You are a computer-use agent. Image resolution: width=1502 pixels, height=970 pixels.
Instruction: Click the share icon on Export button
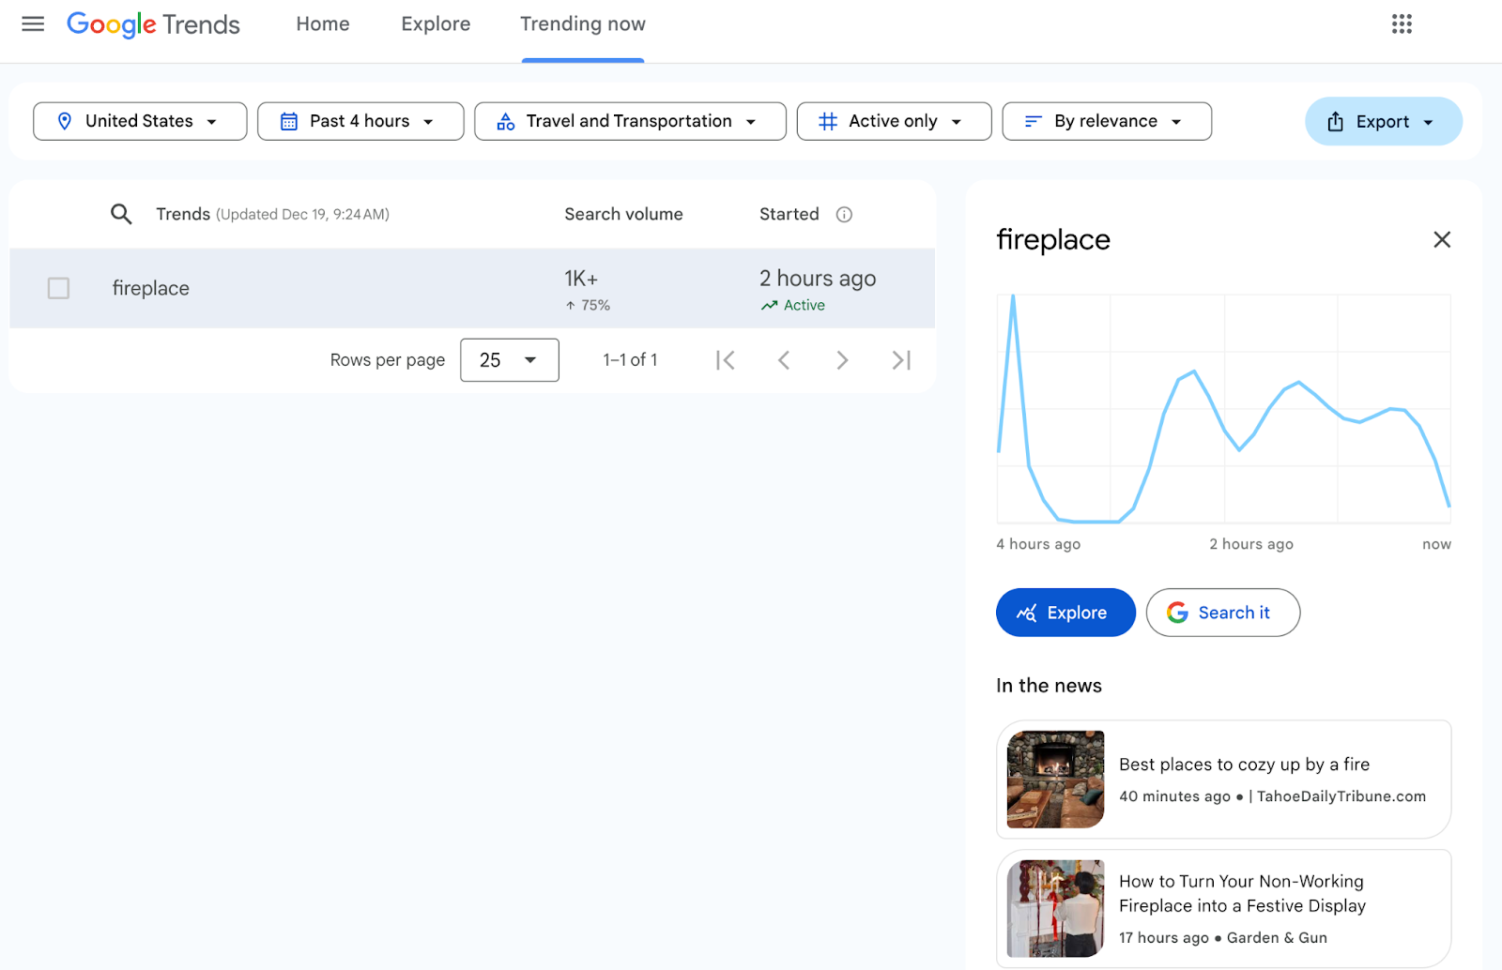pyautogui.click(x=1335, y=121)
